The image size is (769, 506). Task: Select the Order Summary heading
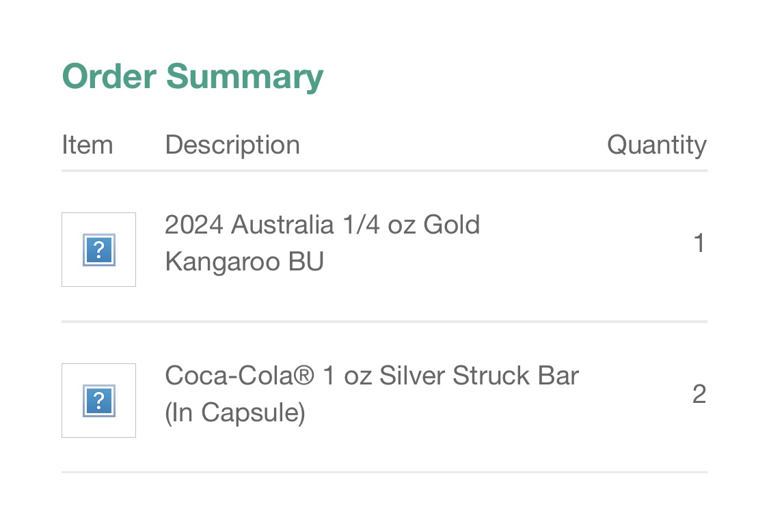pyautogui.click(x=193, y=77)
